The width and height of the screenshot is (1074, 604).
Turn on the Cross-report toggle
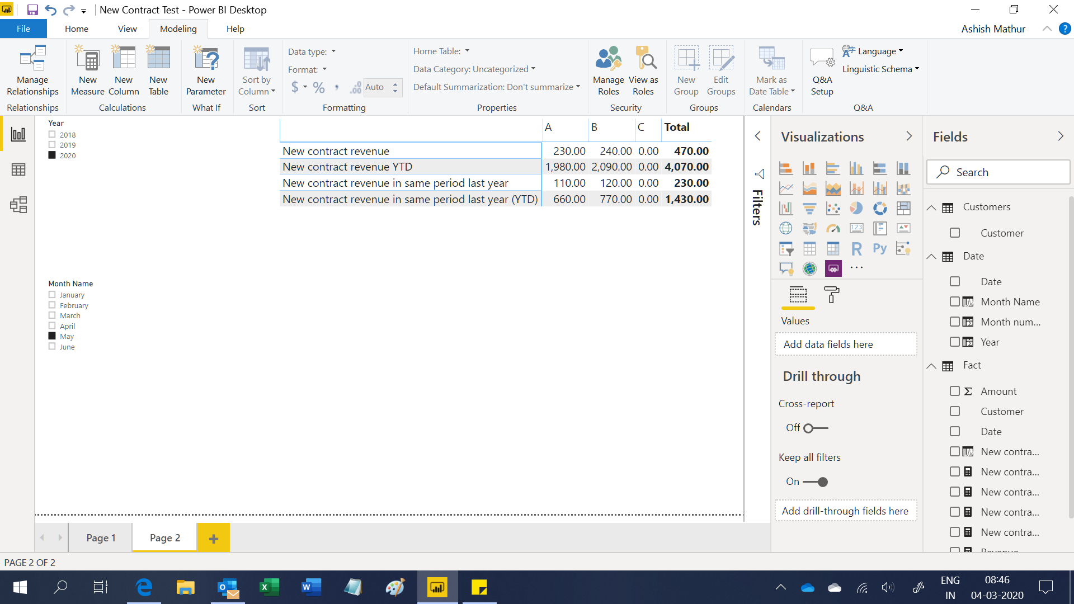[816, 428]
